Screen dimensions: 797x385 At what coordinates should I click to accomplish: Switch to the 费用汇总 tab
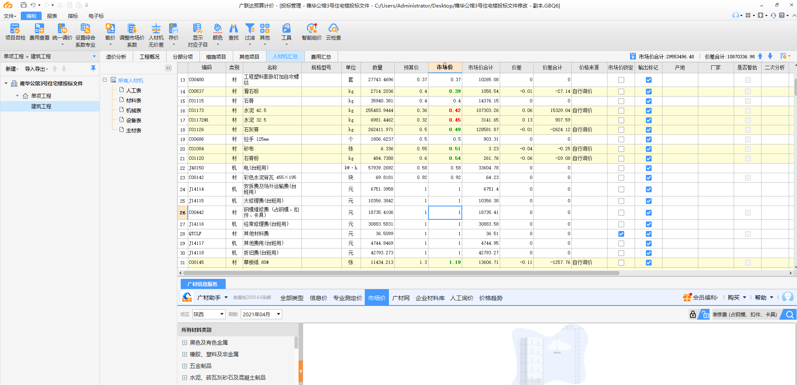tap(321, 57)
